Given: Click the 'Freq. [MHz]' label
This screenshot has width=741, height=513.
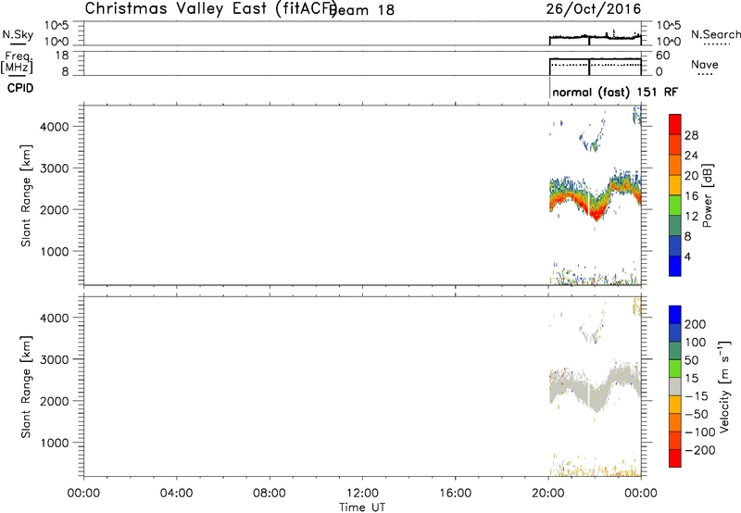Looking at the screenshot, I should point(18,62).
